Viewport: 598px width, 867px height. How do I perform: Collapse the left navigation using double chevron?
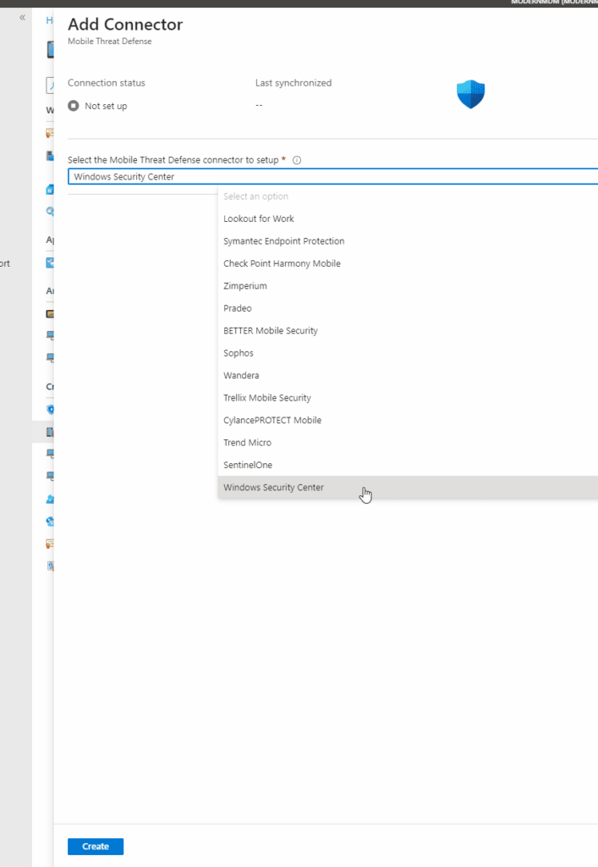22,17
